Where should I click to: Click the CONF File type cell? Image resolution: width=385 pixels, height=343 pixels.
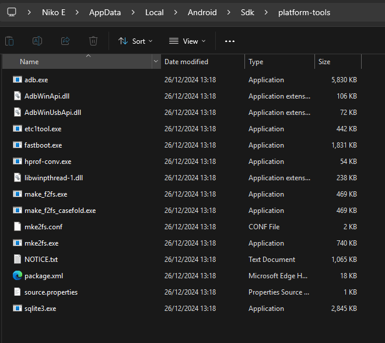(264, 227)
